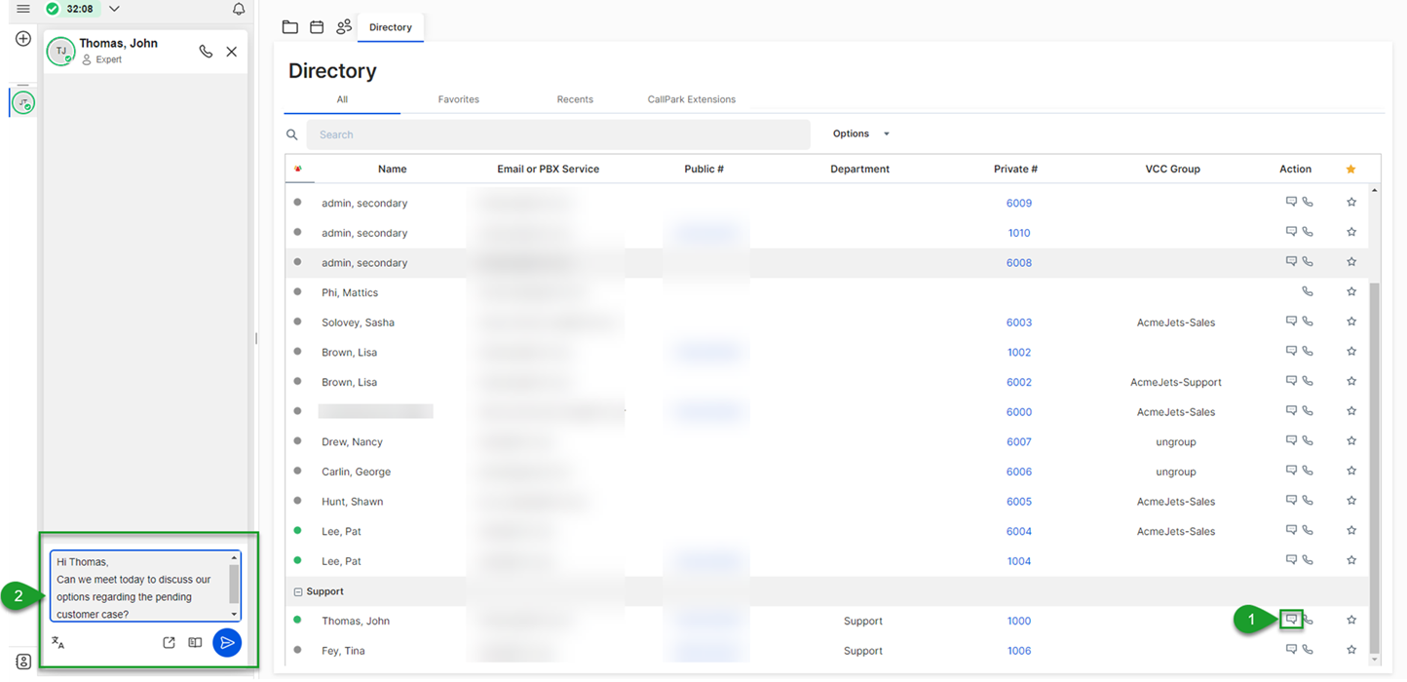Call Lee, Pat on the 1004 row
Viewport: 1407px width, 682px height.
pyautogui.click(x=1308, y=560)
